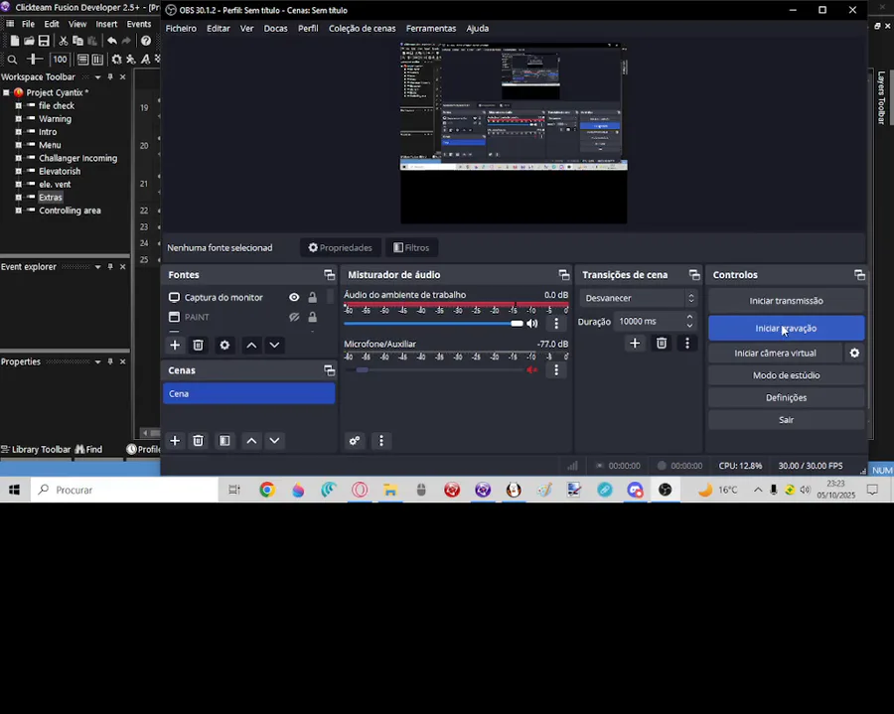Screen dimensions: 894x714
Task: Open Insert menu in Clickteam Fusion
Action: click(106, 24)
